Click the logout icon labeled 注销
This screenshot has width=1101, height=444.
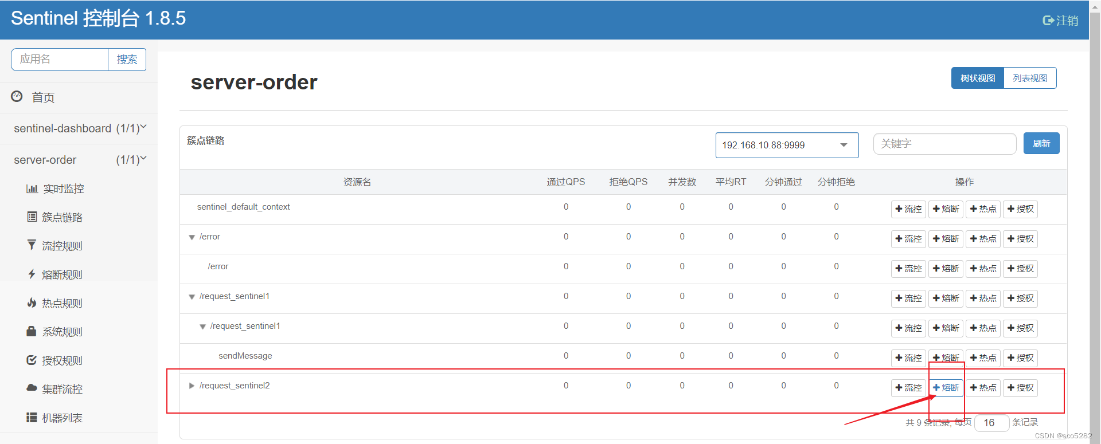click(1048, 21)
